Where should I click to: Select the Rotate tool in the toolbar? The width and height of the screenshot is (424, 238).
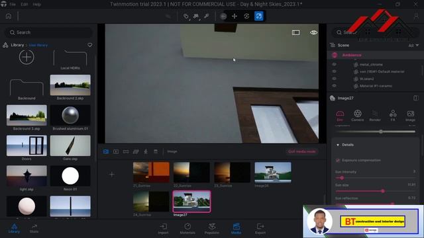[246, 16]
